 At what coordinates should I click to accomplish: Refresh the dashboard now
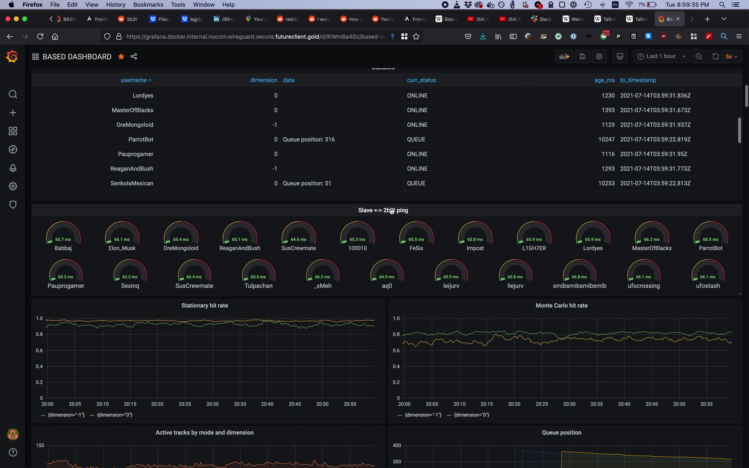(x=715, y=57)
